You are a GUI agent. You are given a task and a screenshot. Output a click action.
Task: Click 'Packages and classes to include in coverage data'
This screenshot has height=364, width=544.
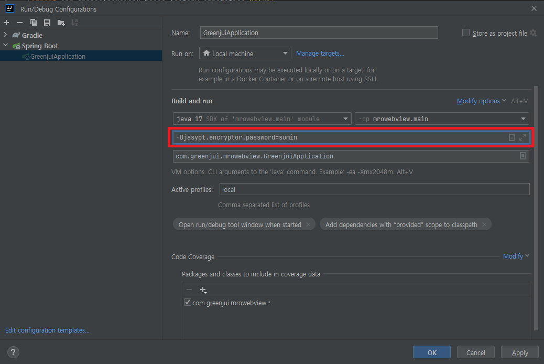[x=251, y=274]
